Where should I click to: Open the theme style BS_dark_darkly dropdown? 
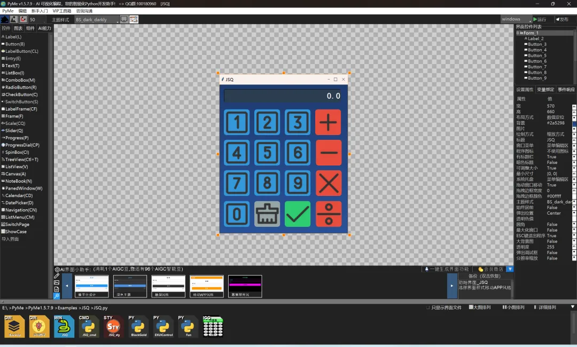point(97,19)
